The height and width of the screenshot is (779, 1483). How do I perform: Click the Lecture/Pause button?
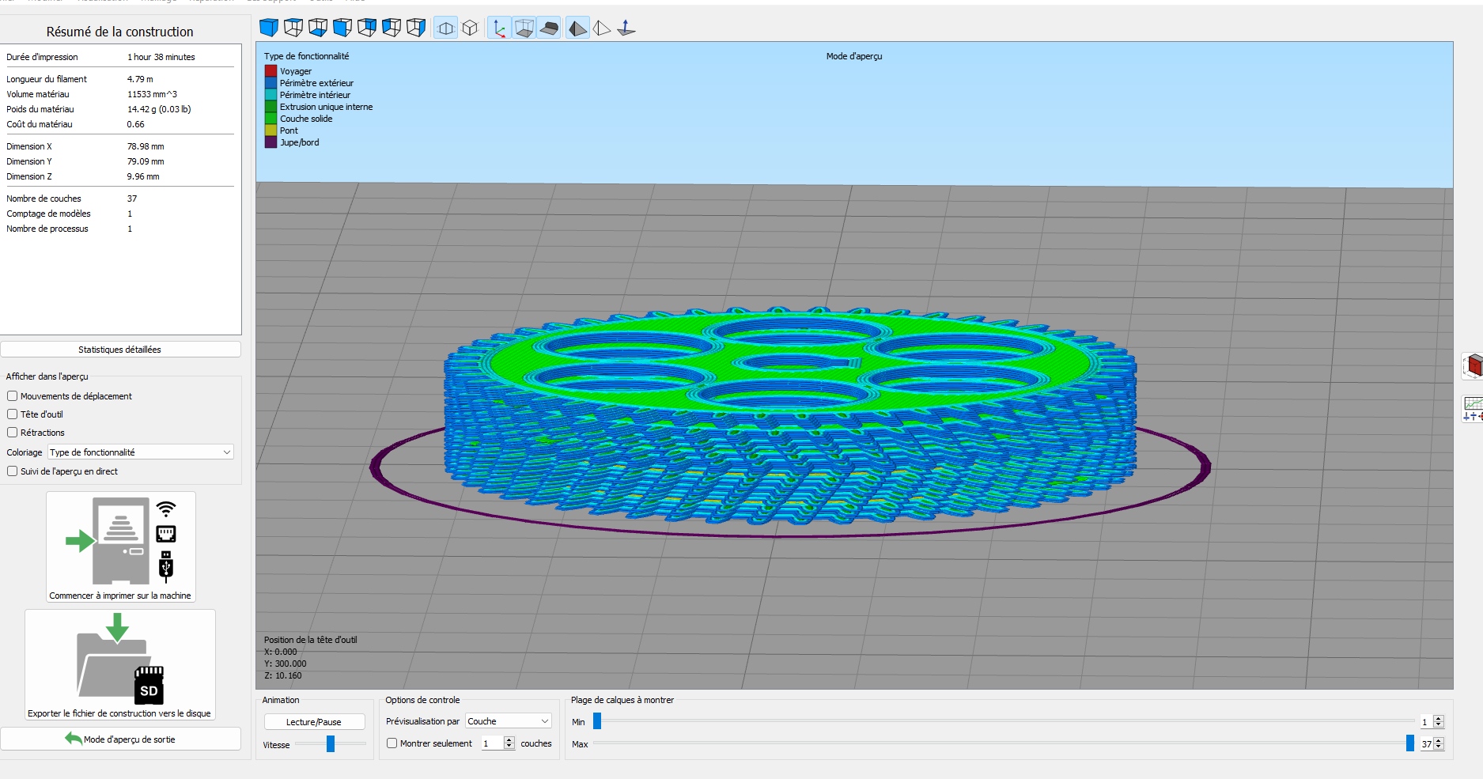coord(314,722)
